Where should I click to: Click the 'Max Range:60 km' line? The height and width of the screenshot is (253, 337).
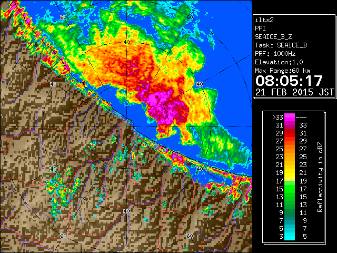click(x=282, y=71)
